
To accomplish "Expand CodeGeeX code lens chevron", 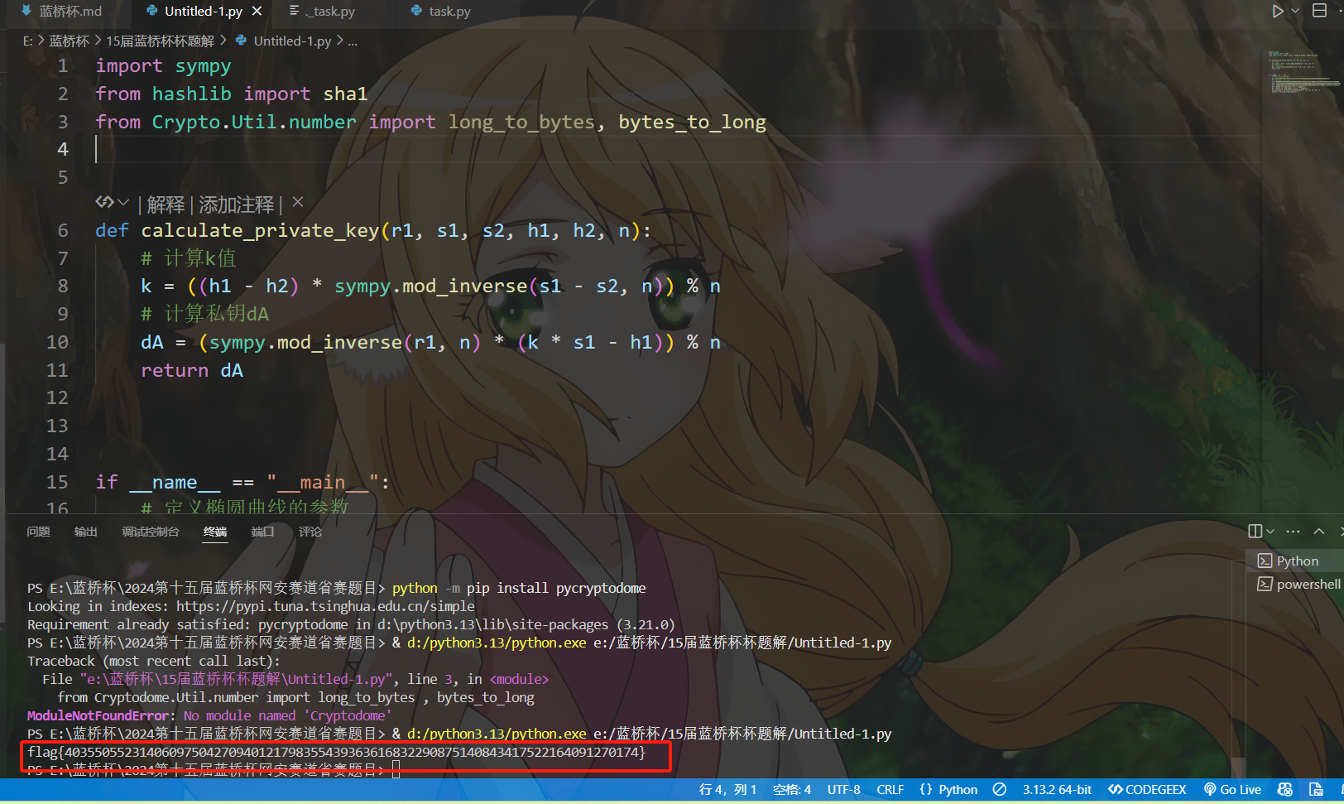I will tap(123, 202).
